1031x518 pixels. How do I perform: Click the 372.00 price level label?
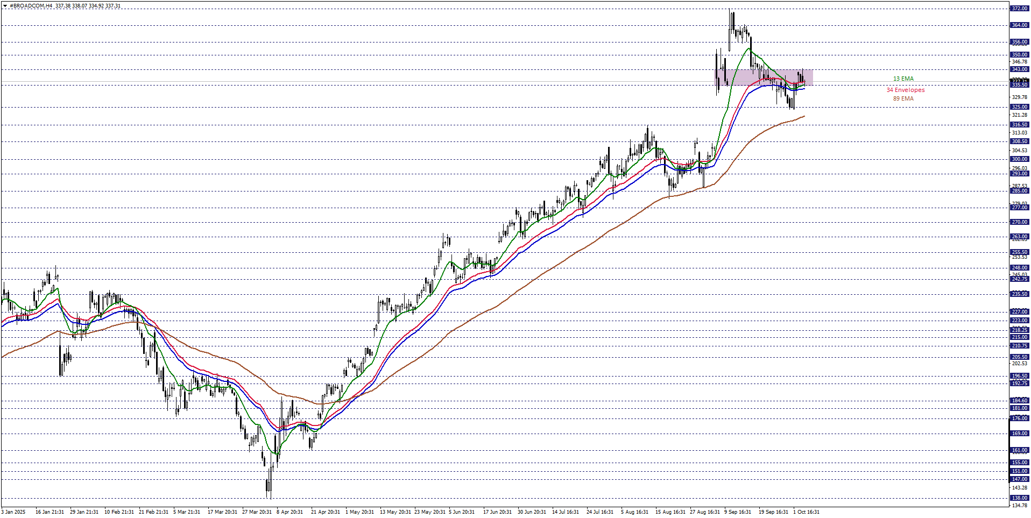(x=1019, y=9)
